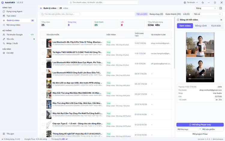Select checkbox for Máy Tỉa Lông Mũi LCD
The height and width of the screenshot is (141, 225).
[43, 104]
